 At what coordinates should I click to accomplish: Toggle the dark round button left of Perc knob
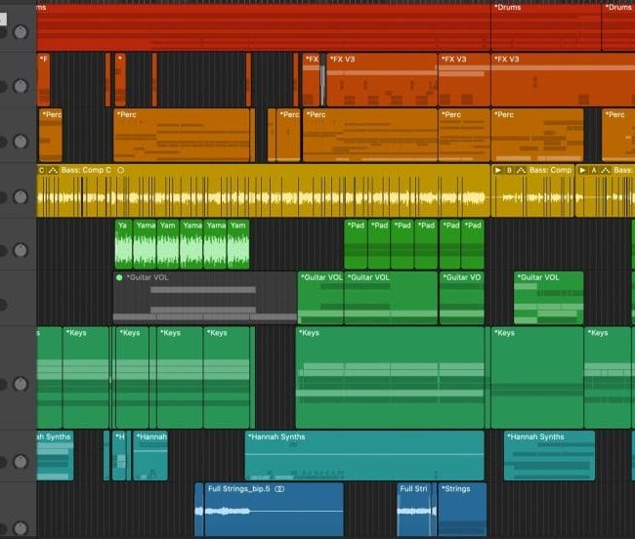click(2, 141)
